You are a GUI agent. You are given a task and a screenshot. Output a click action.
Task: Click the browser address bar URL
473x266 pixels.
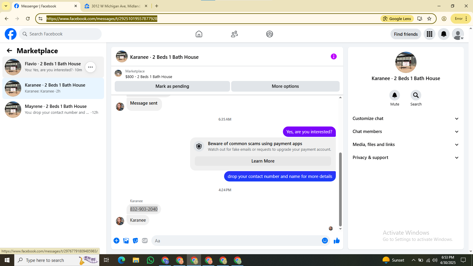tap(102, 19)
